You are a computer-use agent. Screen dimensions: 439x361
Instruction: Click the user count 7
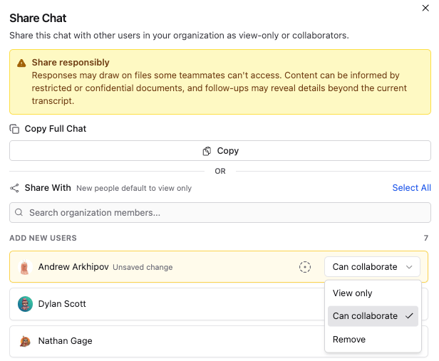tap(426, 238)
